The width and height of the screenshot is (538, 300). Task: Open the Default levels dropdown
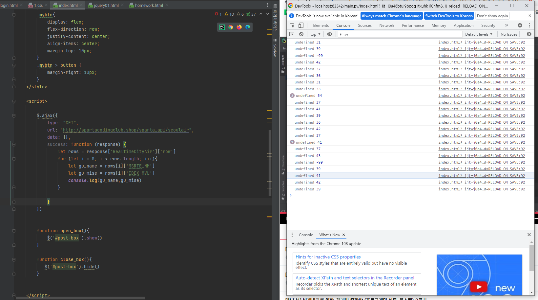tap(479, 34)
